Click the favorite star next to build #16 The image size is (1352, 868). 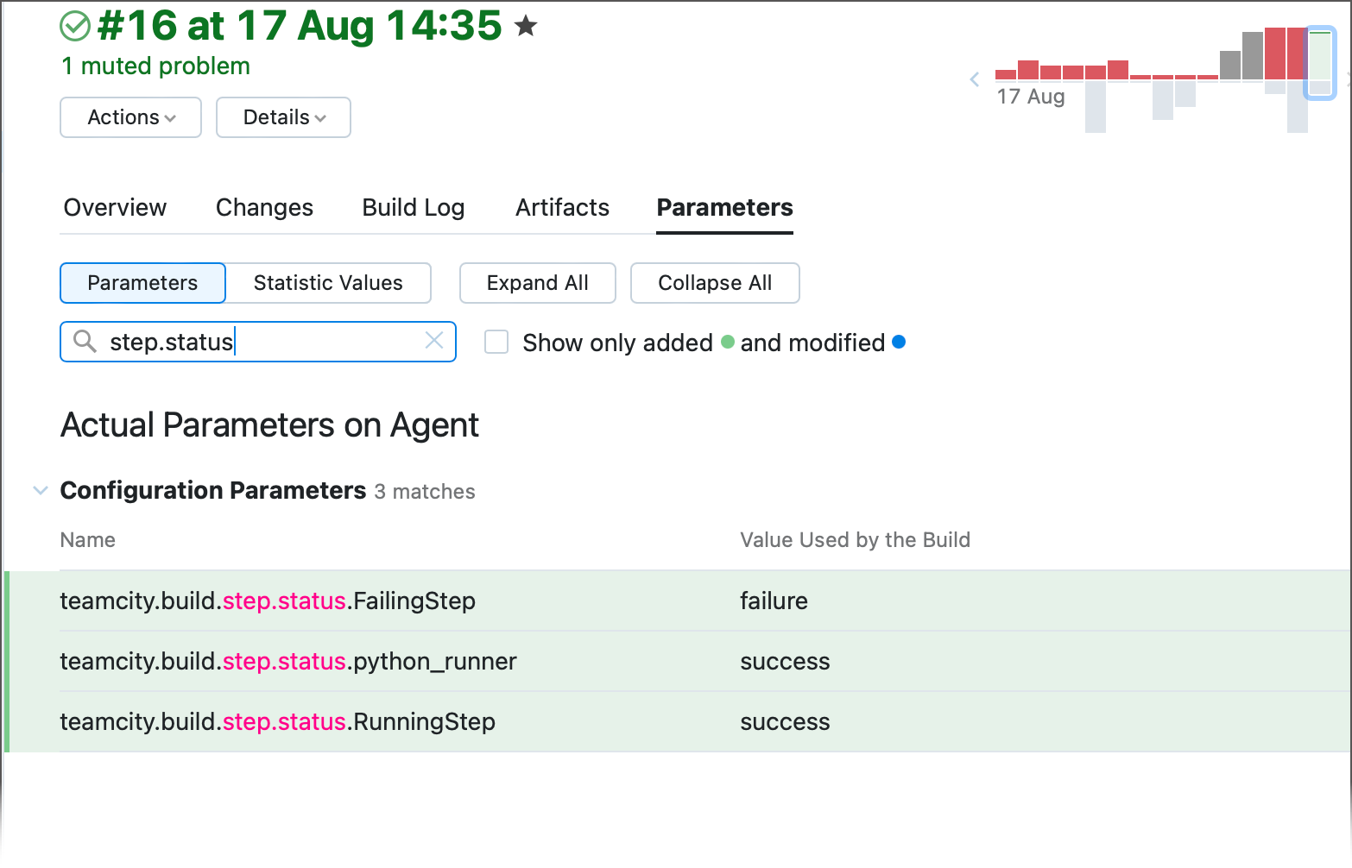click(x=526, y=26)
